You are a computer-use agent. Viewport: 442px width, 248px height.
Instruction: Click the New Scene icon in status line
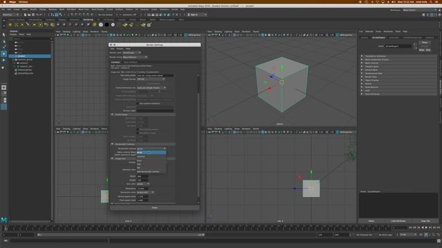coord(25,14)
